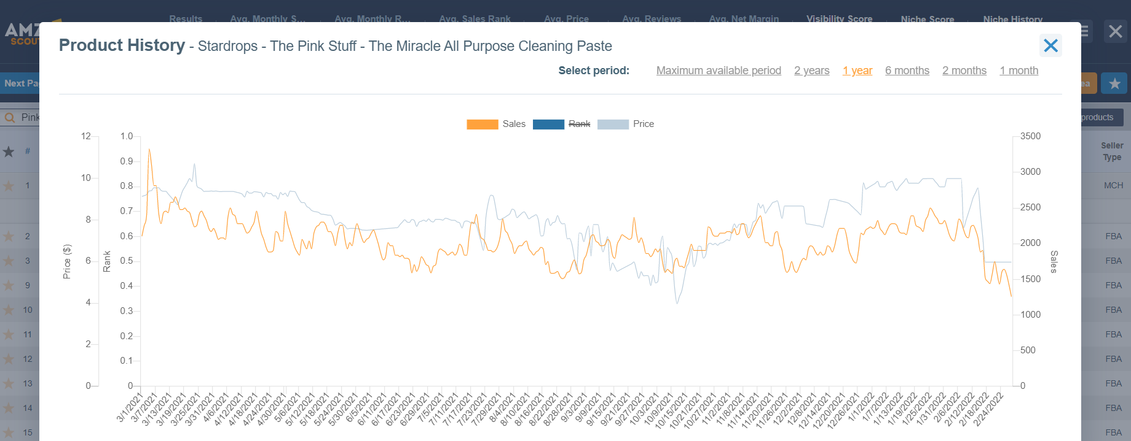Viewport: 1131px width, 441px height.
Task: Hide the Sales line from the chart
Action: point(514,124)
